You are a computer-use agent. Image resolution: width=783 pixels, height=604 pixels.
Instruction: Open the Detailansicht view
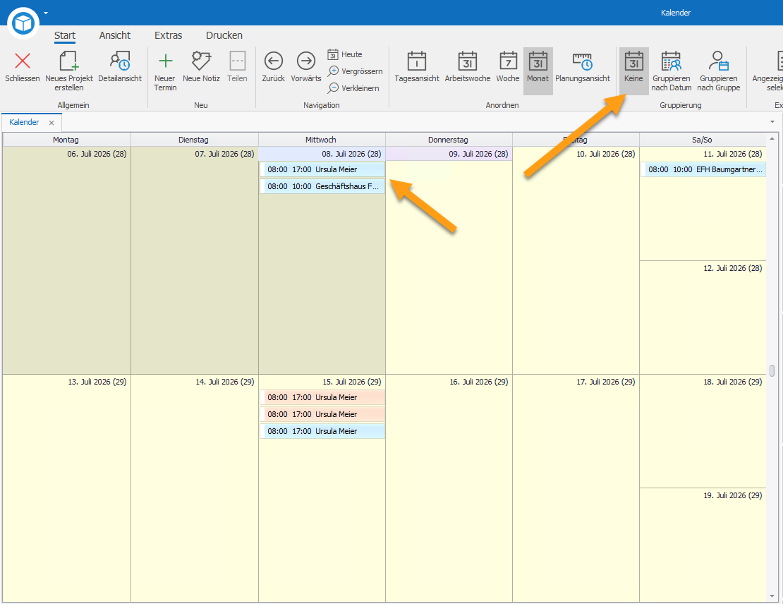point(120,66)
